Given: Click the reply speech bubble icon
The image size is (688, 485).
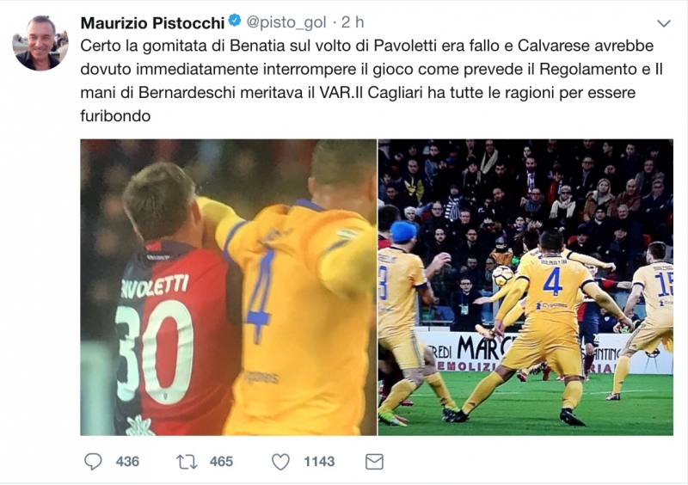Looking at the screenshot, I should (x=93, y=462).
